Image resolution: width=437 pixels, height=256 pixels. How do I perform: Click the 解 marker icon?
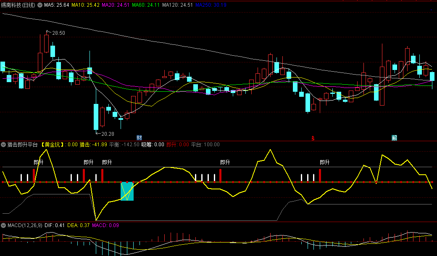tap(394, 137)
